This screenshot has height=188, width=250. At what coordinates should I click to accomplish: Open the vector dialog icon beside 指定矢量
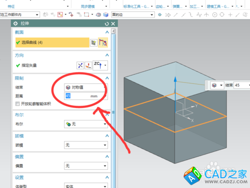pos(88,65)
